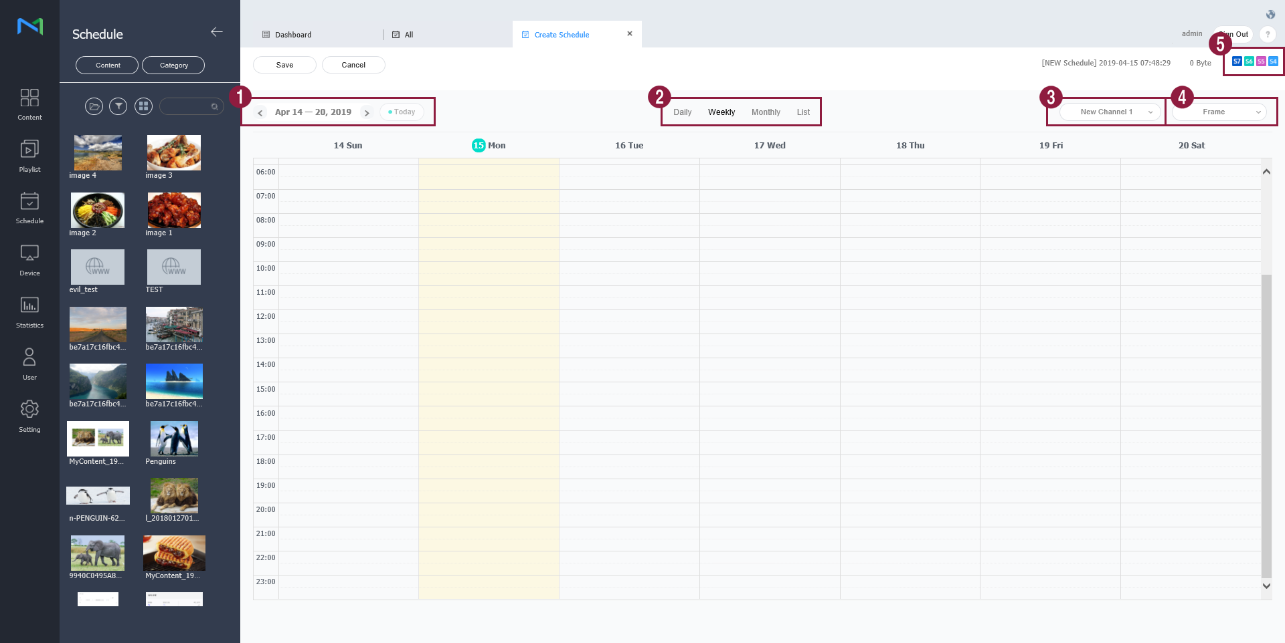Image resolution: width=1285 pixels, height=643 pixels.
Task: Go to the next week arrow
Action: [367, 113]
